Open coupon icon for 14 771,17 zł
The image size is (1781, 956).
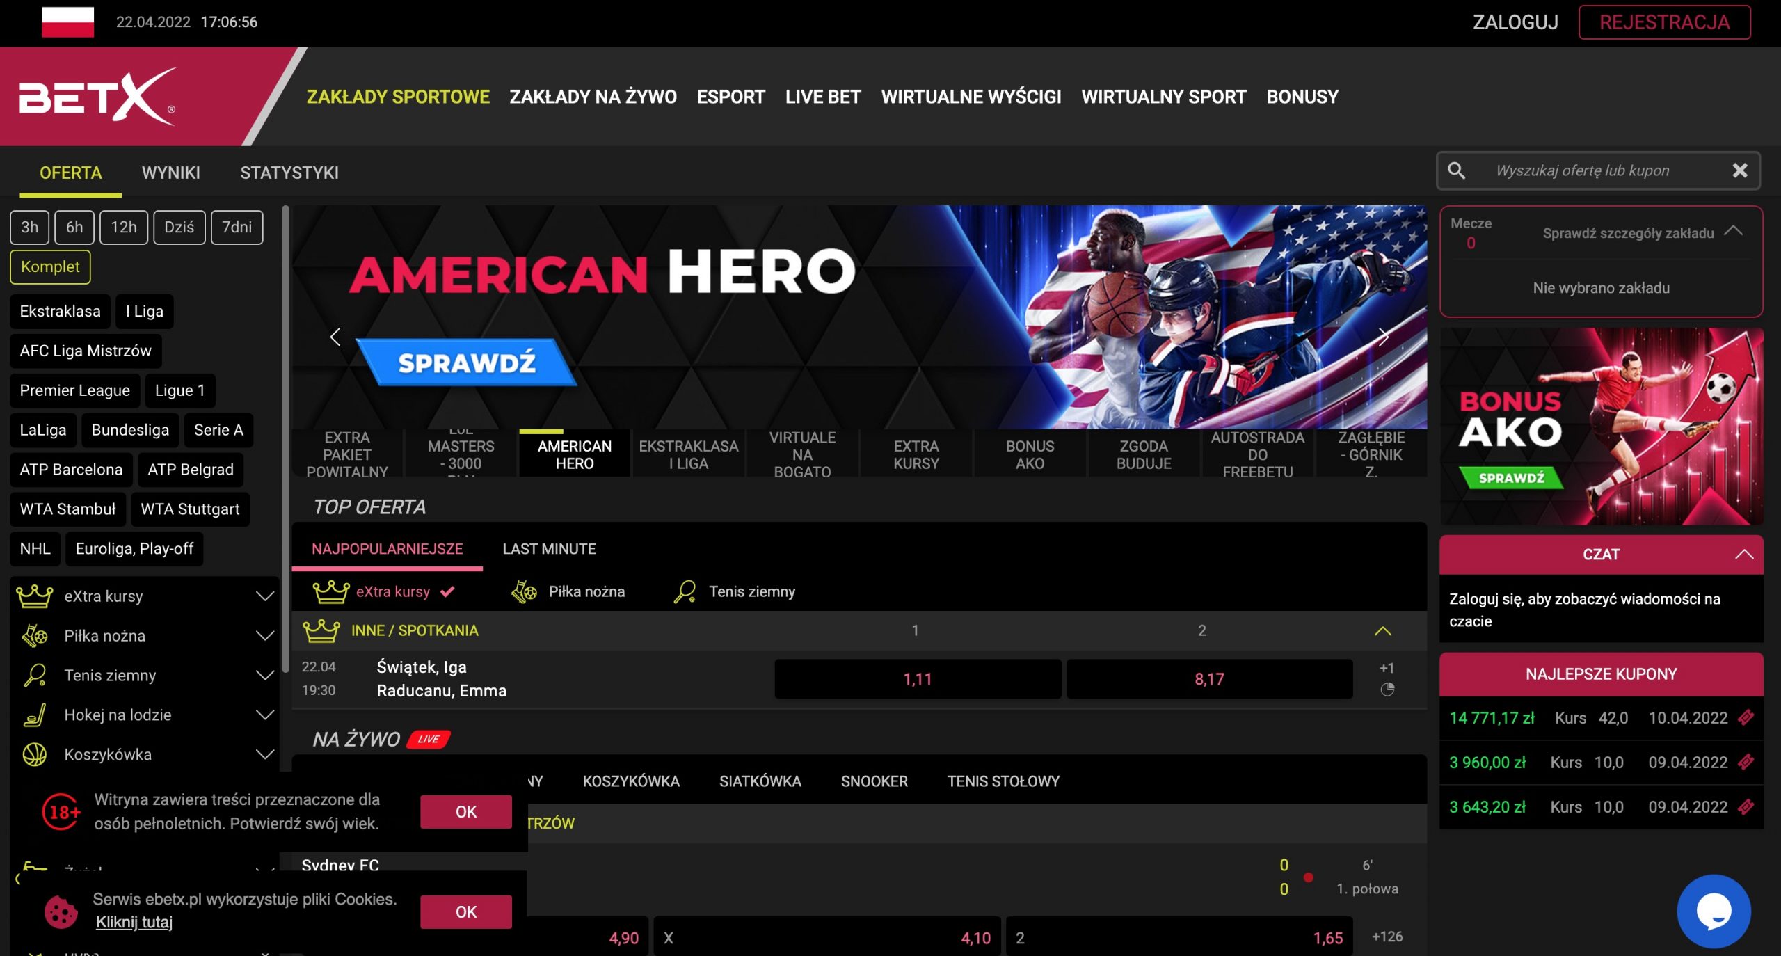[x=1746, y=717]
